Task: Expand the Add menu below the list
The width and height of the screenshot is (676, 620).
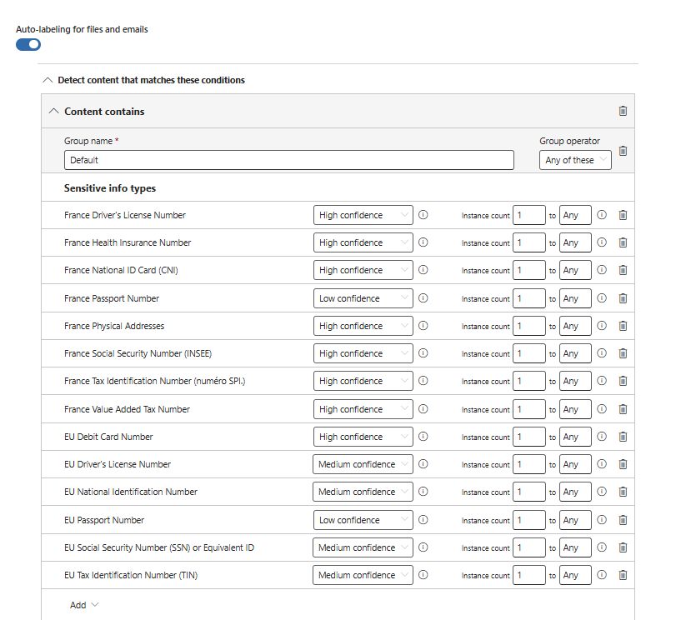Action: coord(84,605)
